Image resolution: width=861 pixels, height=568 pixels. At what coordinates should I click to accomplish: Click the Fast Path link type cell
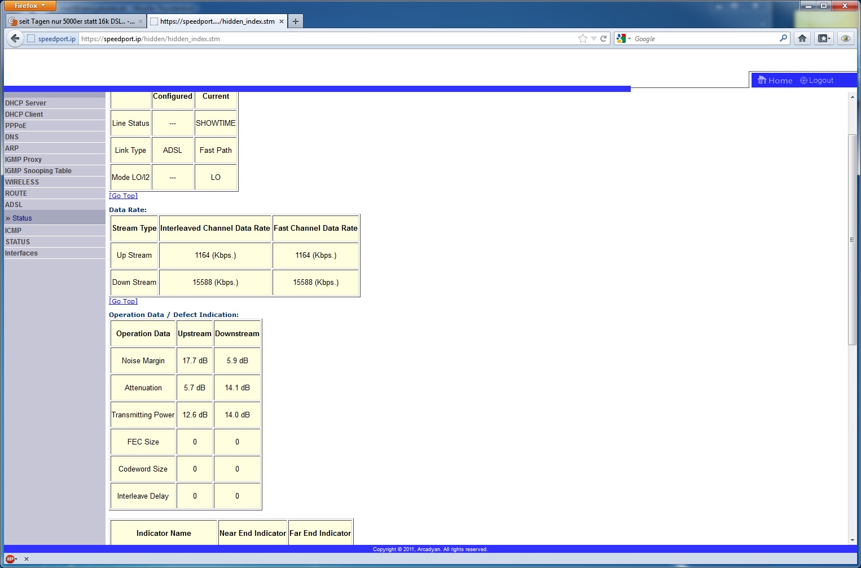tap(216, 150)
